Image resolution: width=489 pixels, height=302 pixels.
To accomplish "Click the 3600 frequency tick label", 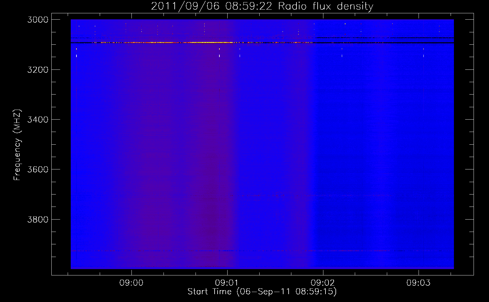I will (38, 169).
